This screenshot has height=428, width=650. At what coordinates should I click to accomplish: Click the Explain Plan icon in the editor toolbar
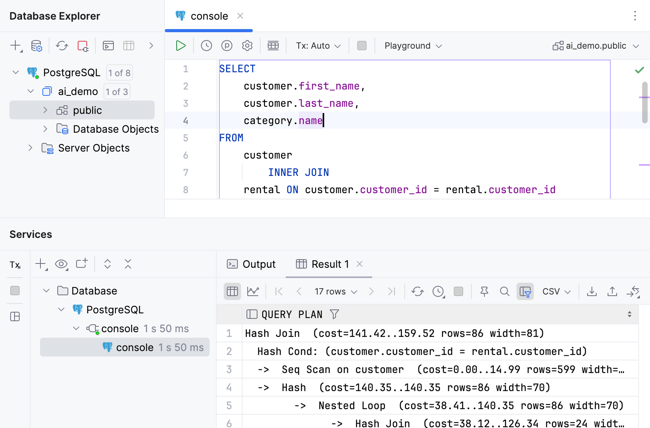tap(227, 46)
